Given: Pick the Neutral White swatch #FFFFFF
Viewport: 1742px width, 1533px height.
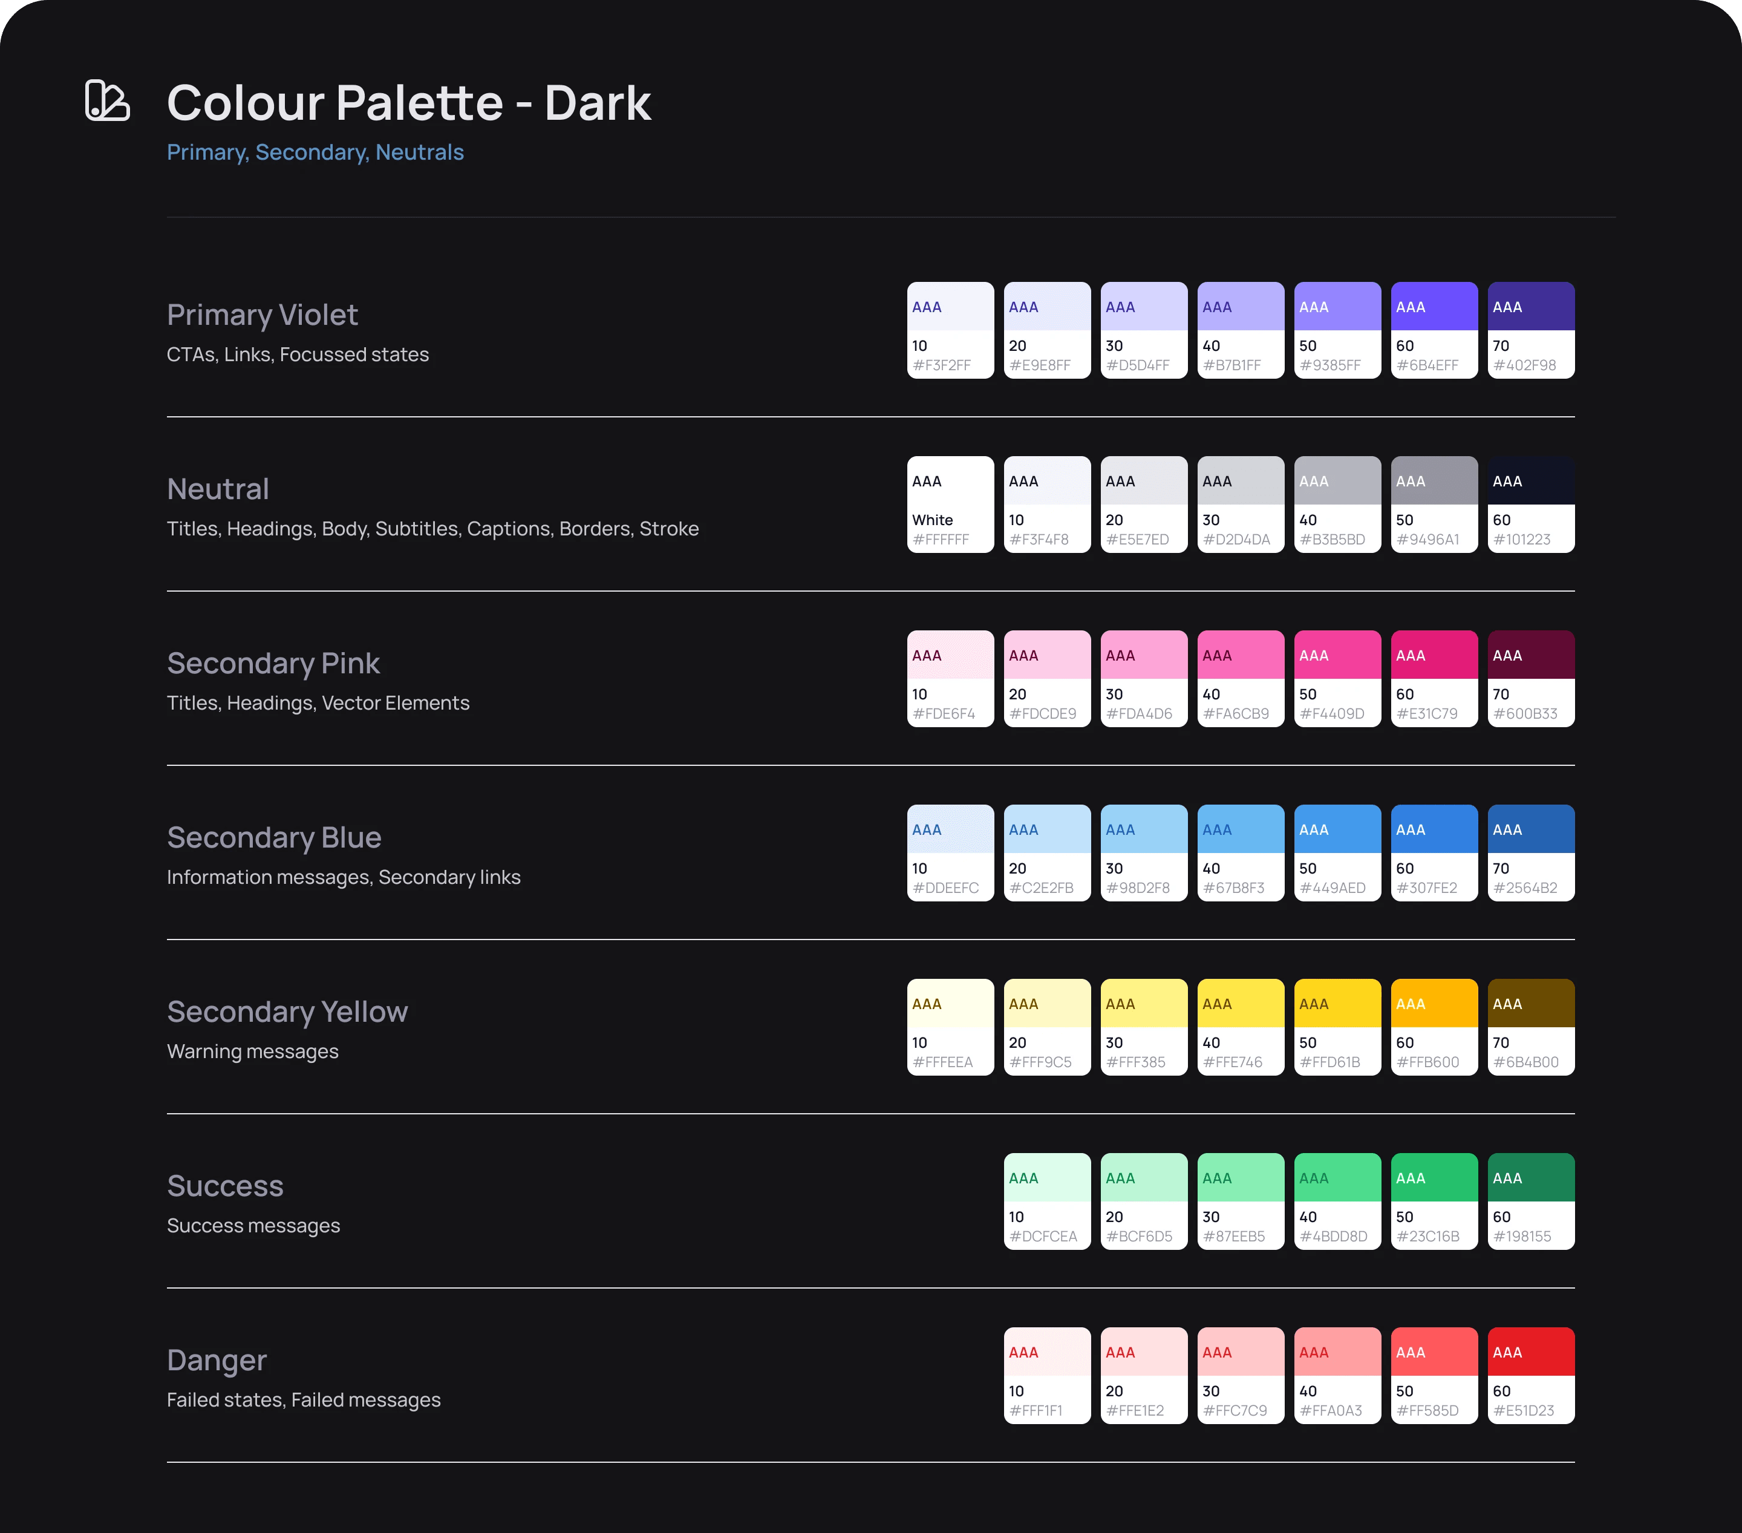Looking at the screenshot, I should (950, 504).
